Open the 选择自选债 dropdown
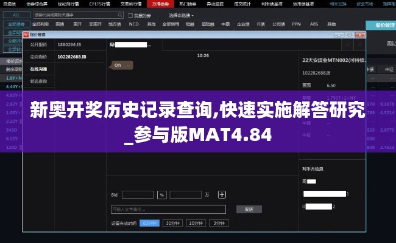 [x=182, y=16]
